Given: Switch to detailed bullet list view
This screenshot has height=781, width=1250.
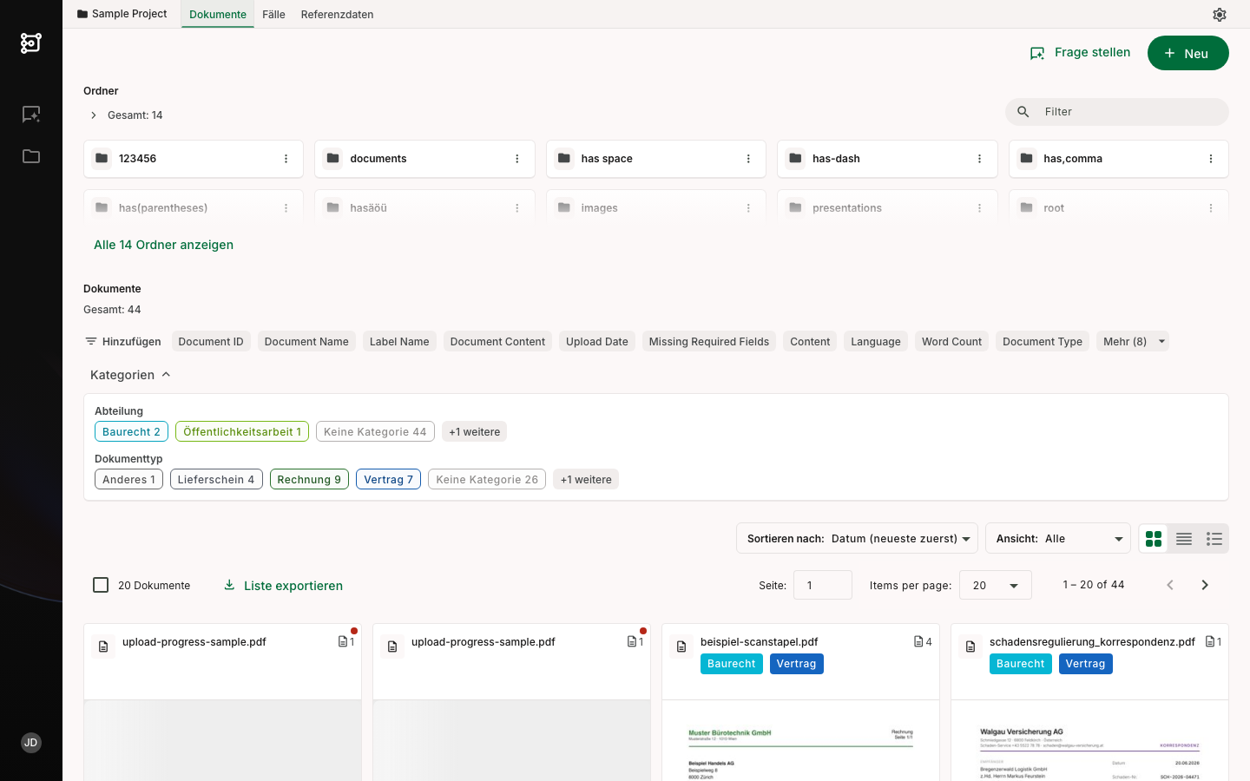Looking at the screenshot, I should click(1214, 539).
